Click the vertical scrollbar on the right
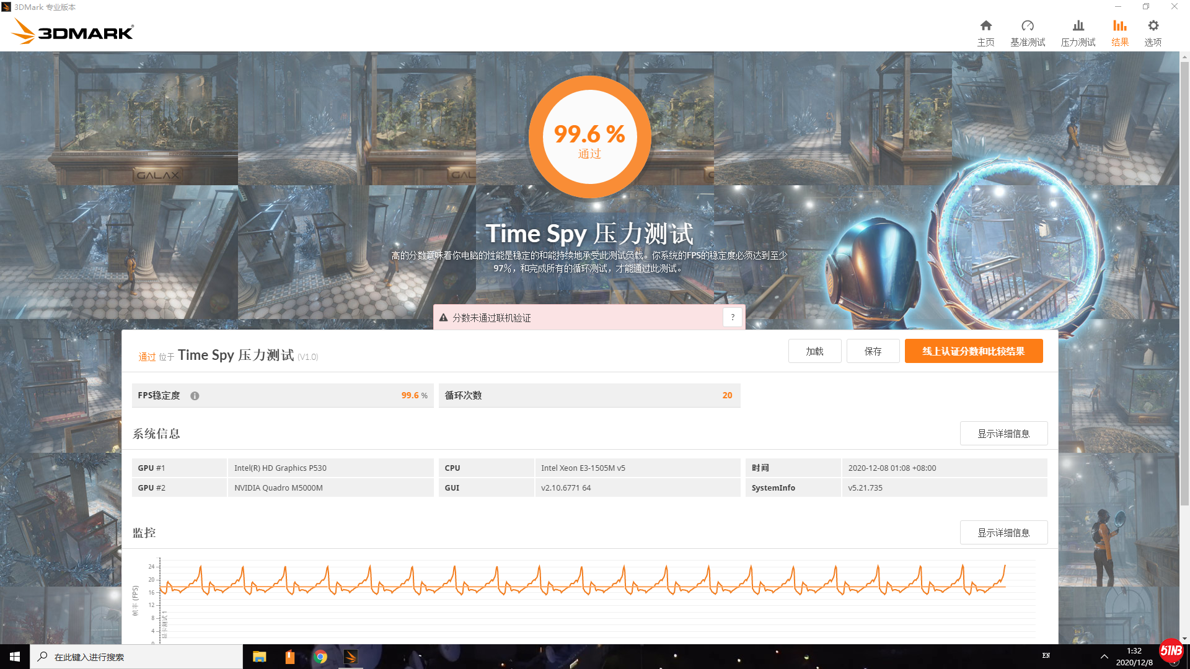This screenshot has height=669, width=1190. click(x=1184, y=285)
